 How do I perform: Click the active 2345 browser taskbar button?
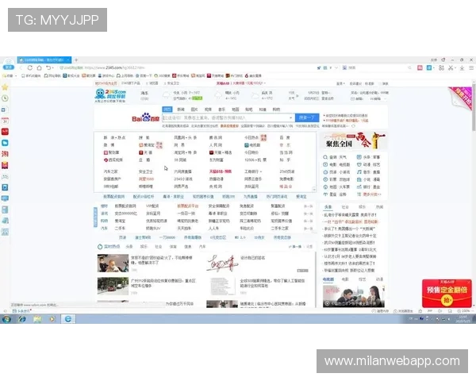click(x=68, y=319)
